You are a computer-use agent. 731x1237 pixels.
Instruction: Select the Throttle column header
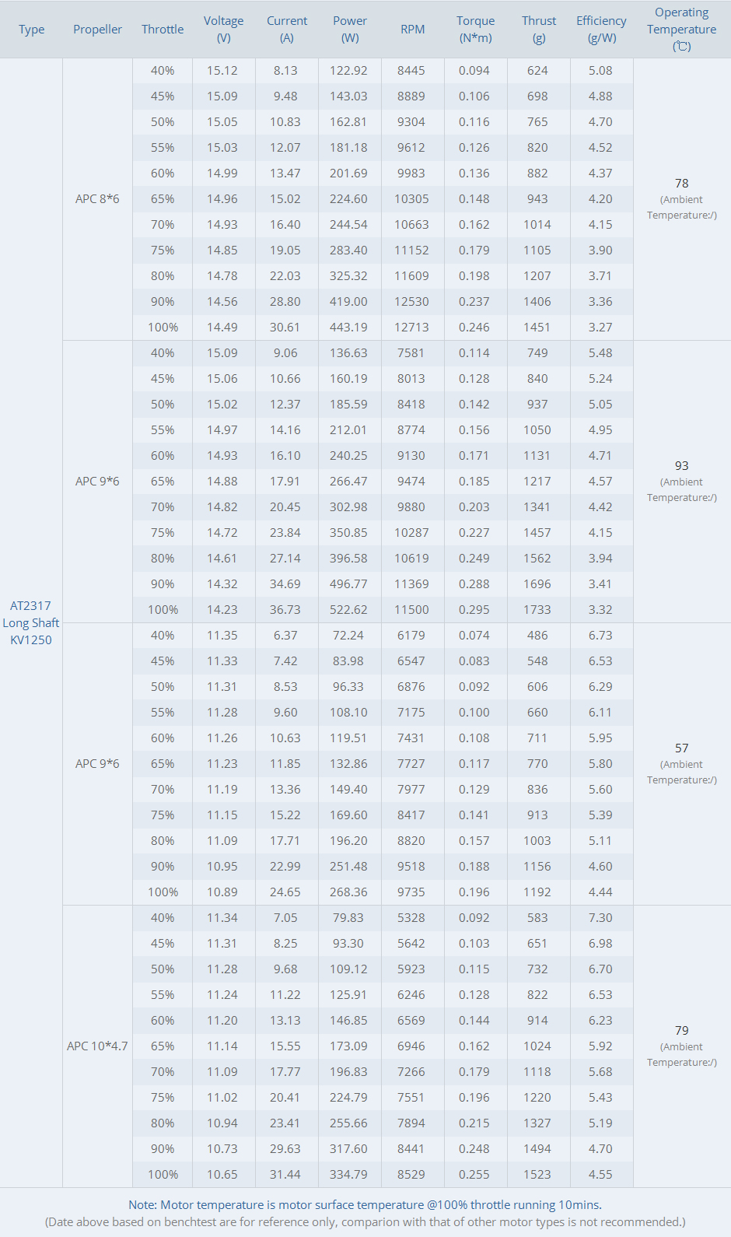[x=163, y=30]
